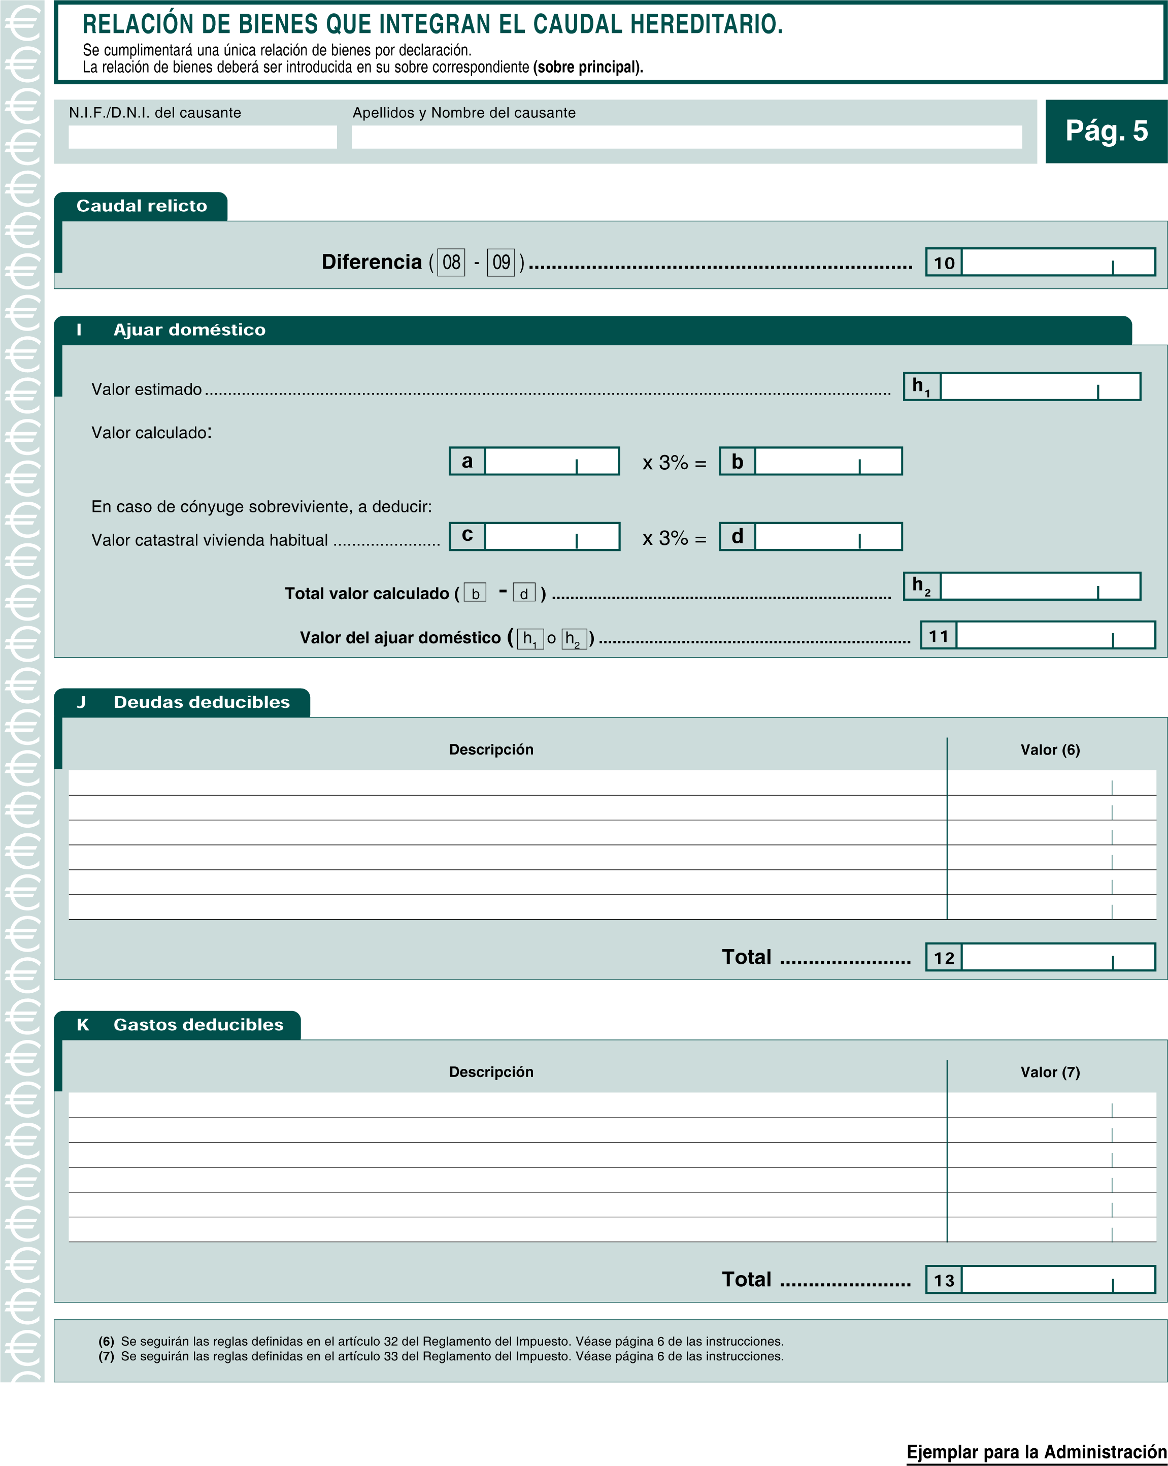Screen dimensions: 1168x1466
Task: Click the Descripción header in Deudas deducibles
Action: (x=491, y=750)
